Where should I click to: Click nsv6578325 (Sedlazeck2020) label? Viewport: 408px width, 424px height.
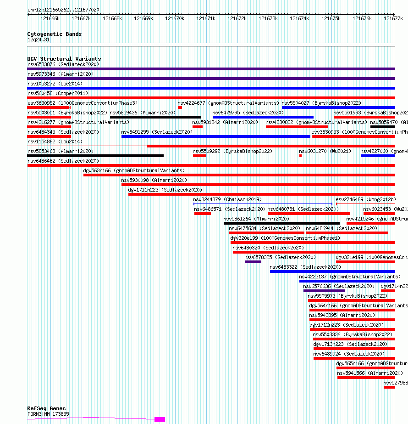pos(280,257)
